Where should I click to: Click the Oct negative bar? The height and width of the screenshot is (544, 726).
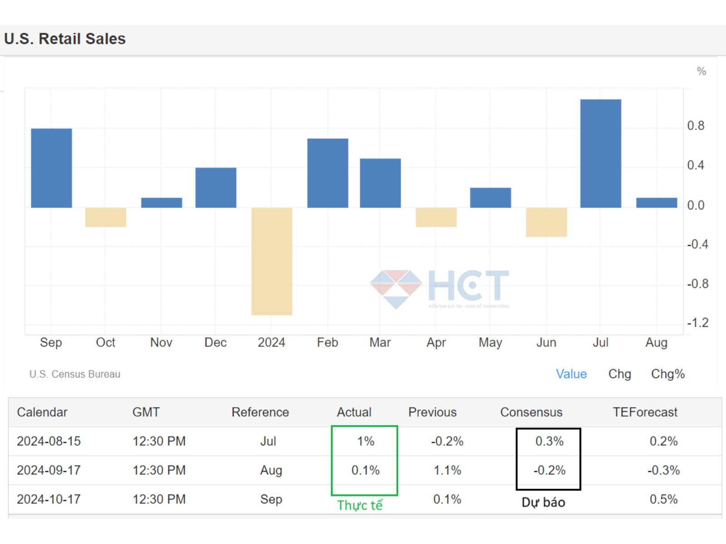tap(106, 217)
